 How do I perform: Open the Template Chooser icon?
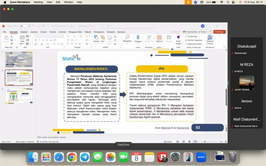[x=210, y=40]
